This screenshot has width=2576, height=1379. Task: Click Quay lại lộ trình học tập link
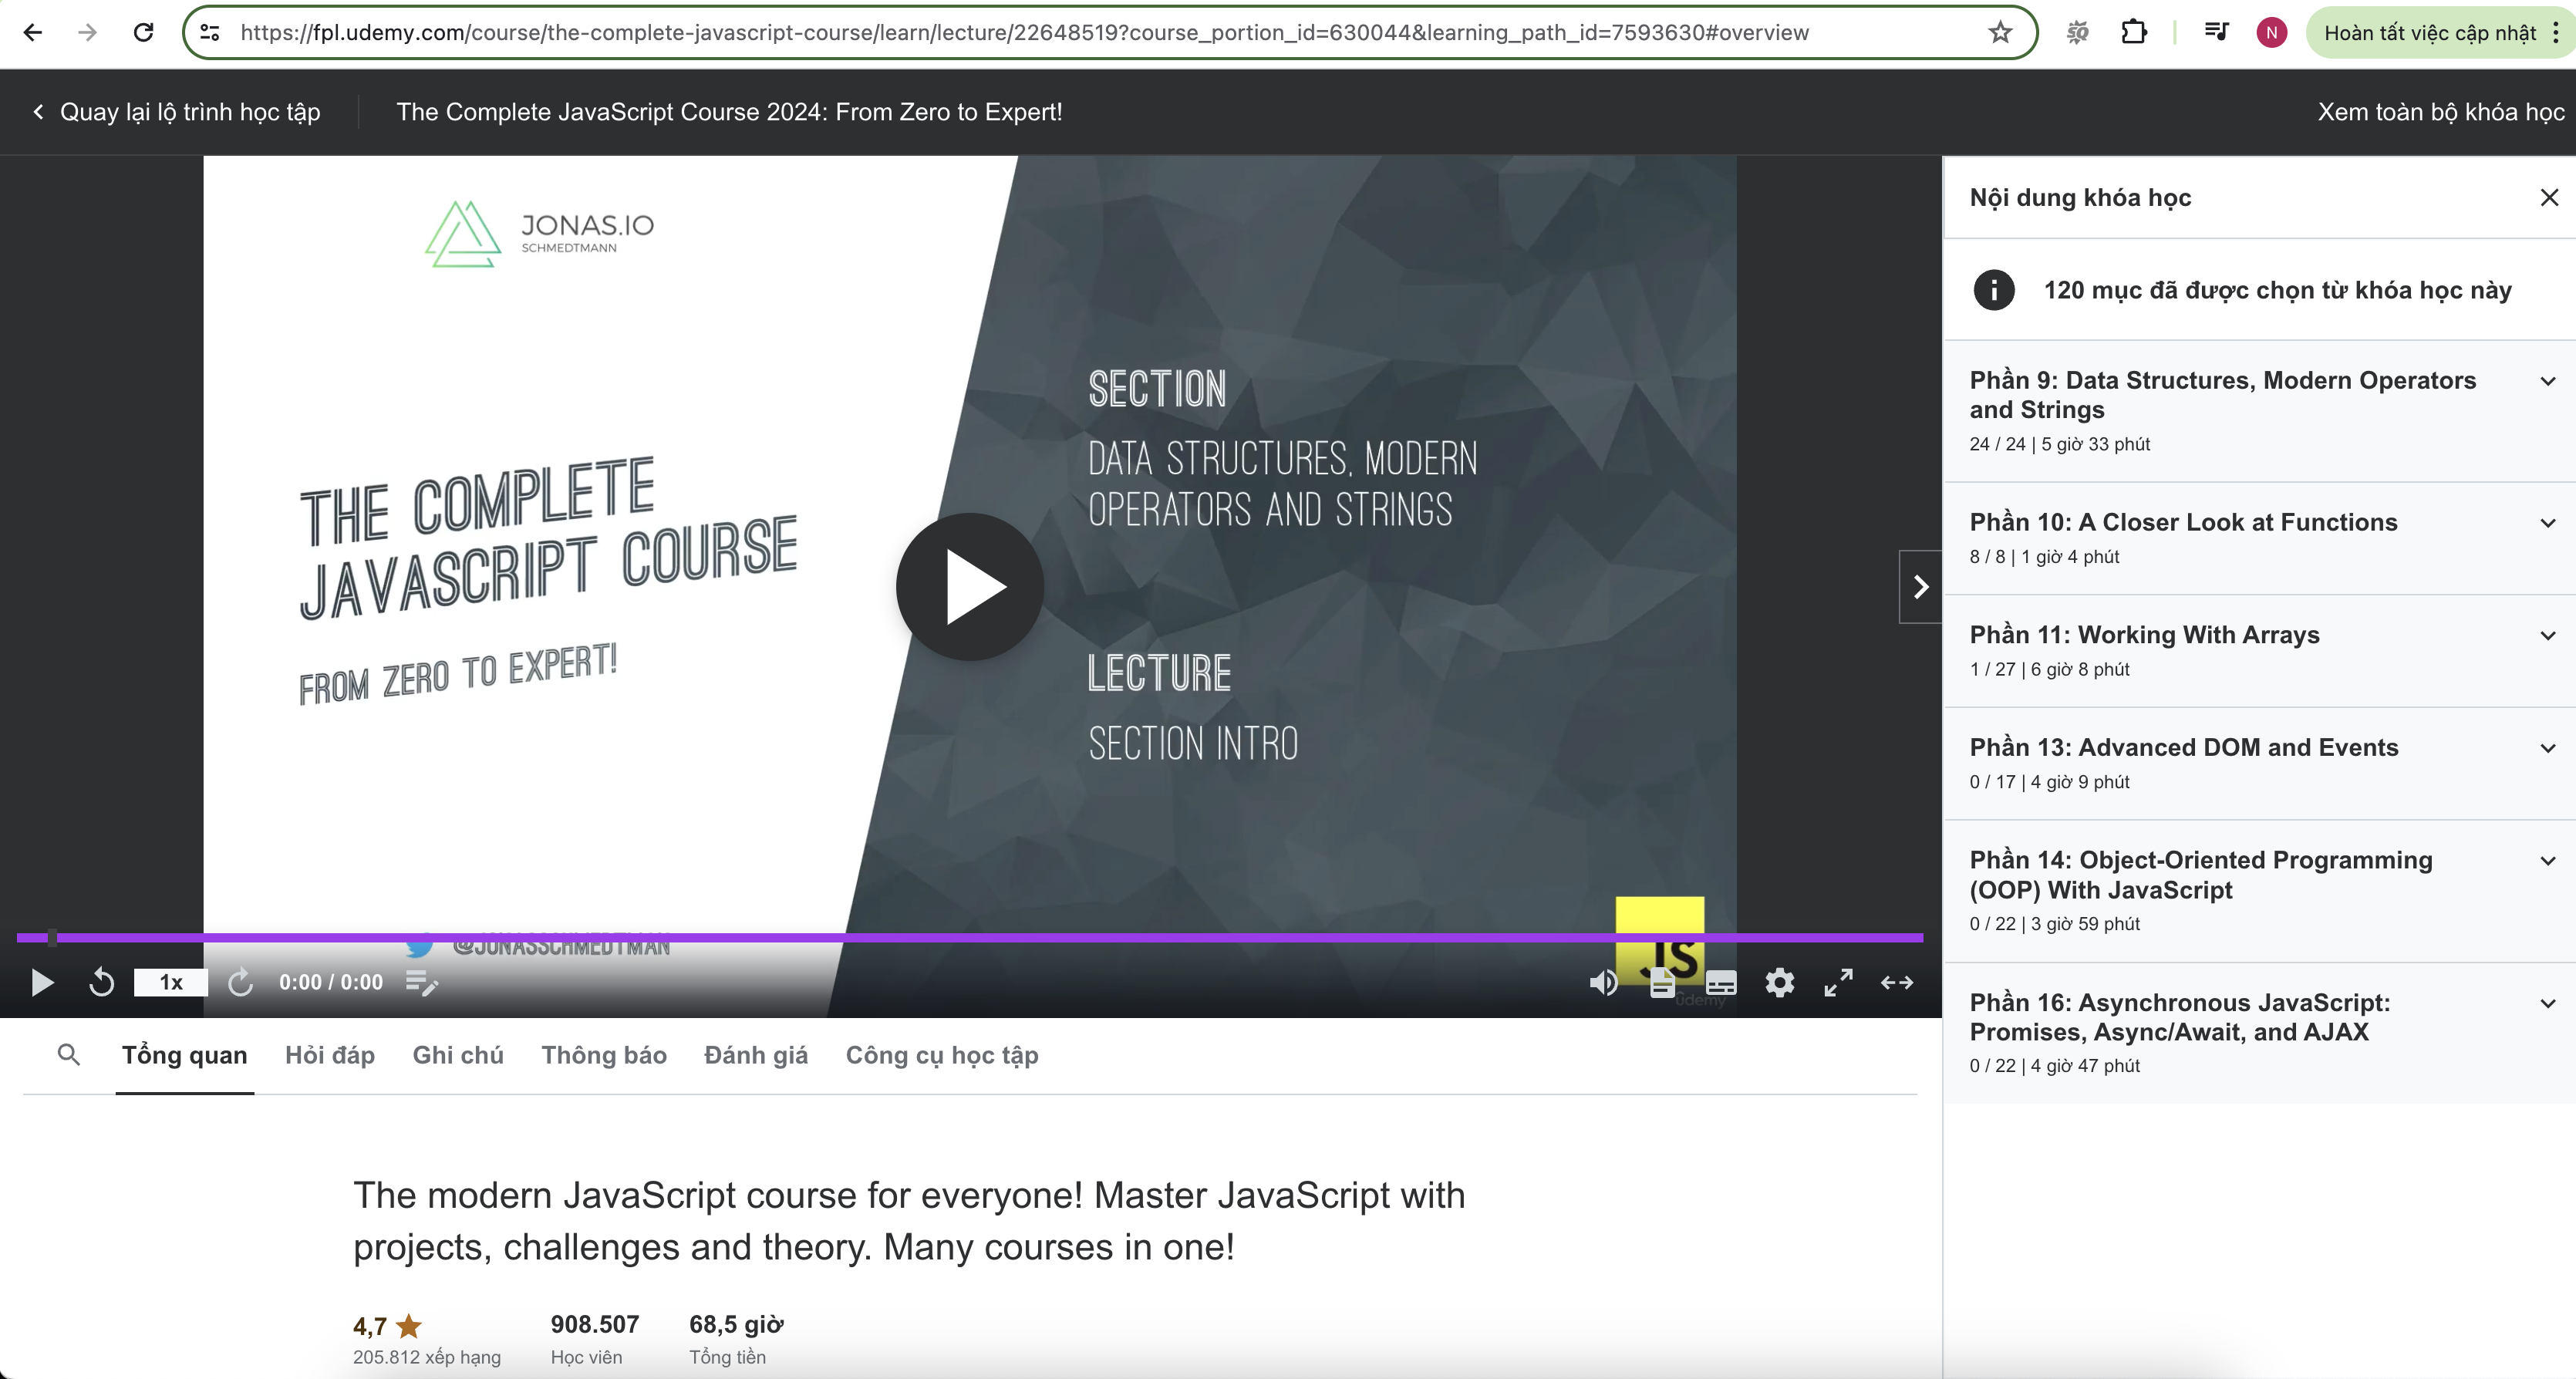tap(176, 112)
